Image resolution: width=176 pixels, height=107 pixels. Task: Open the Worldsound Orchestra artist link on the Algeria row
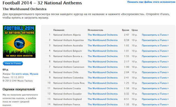tap(103, 35)
